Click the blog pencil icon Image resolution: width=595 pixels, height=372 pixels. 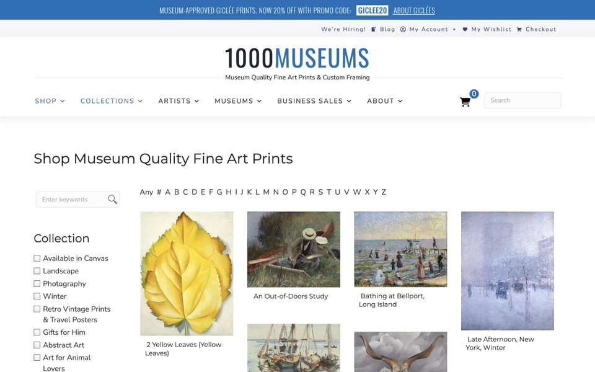tap(374, 29)
